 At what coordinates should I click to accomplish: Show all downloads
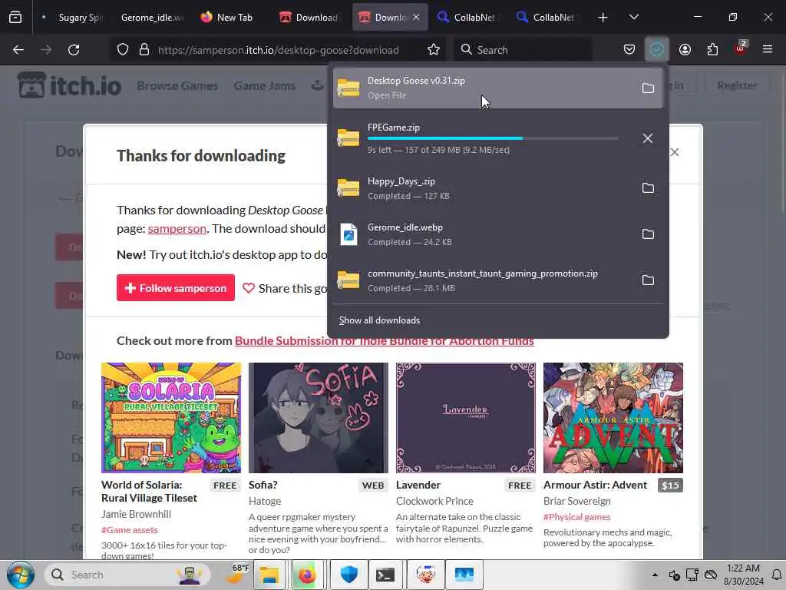(379, 320)
